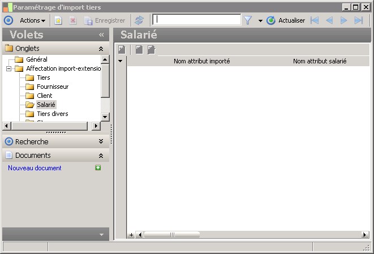Collapse the Volets pane with double chevron

coord(101,35)
